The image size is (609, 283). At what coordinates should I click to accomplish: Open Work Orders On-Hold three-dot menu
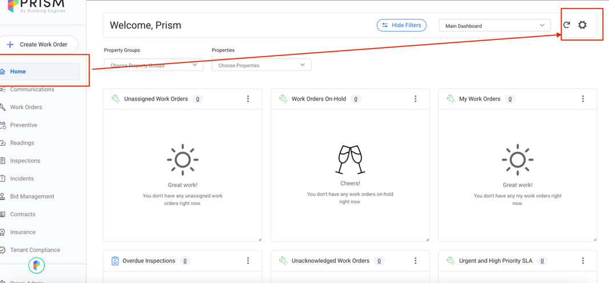pos(415,99)
